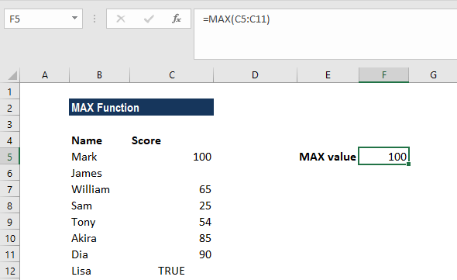Screen dimensions: 457x280
Task: Select row 8 header
Action: tap(9, 206)
